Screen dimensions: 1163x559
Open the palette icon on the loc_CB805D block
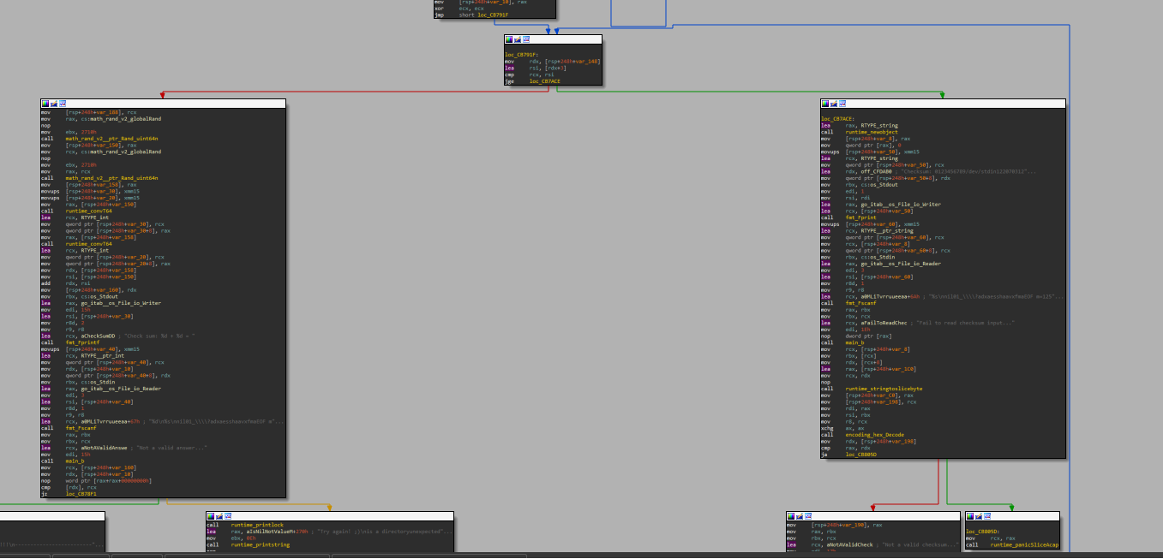click(x=969, y=516)
